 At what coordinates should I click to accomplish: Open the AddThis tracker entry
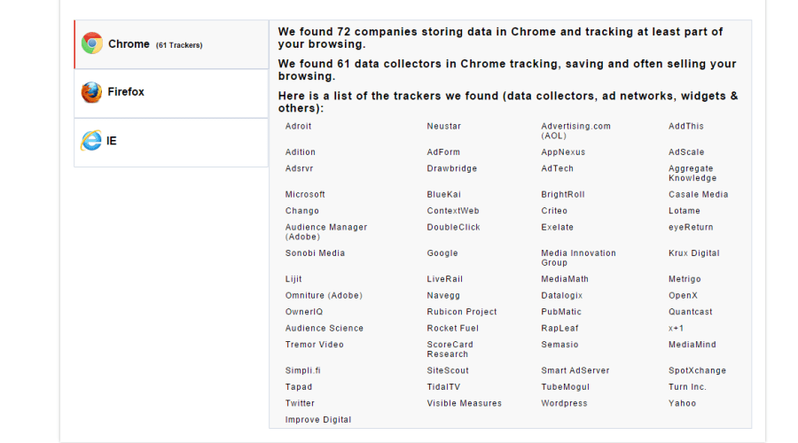[x=685, y=127]
